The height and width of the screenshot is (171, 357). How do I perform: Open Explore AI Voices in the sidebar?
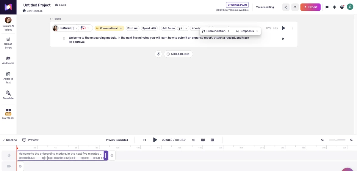[x=8, y=24]
